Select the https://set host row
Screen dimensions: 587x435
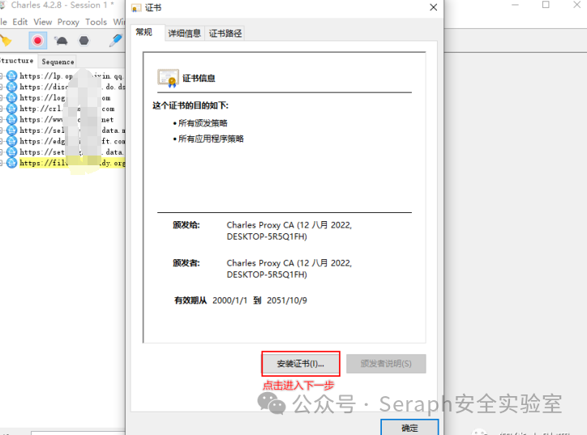(x=71, y=151)
